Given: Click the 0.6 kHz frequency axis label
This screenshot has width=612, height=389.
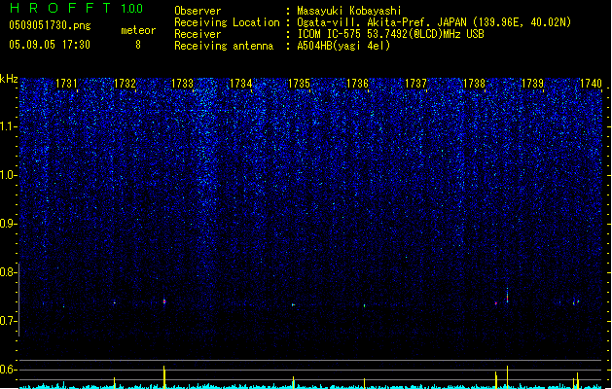Looking at the screenshot, I should click(8, 370).
